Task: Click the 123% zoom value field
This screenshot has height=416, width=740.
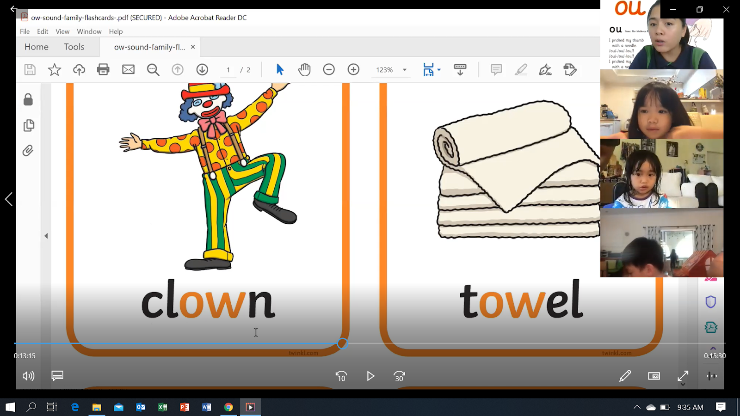Action: click(384, 70)
